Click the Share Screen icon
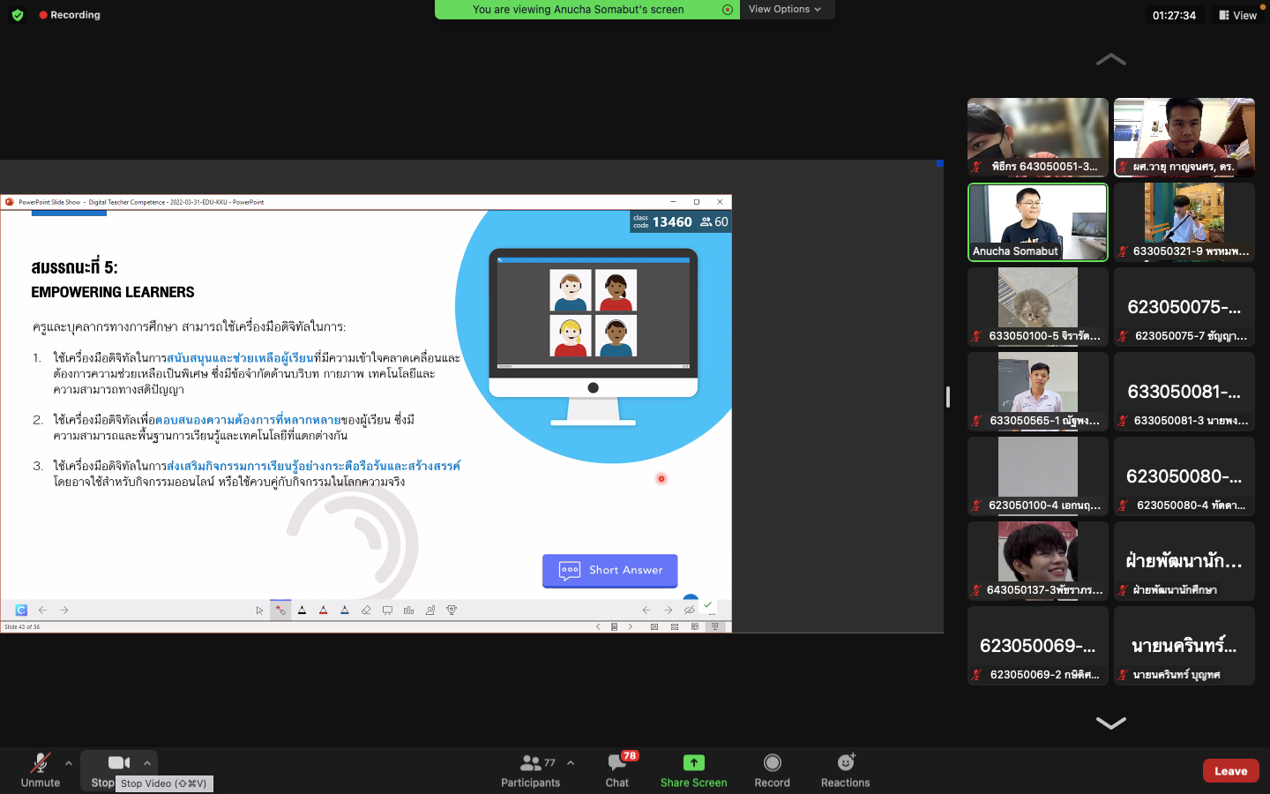The width and height of the screenshot is (1270, 794). coord(693,763)
